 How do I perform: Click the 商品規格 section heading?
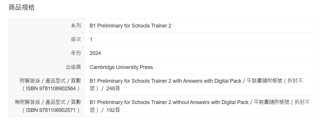click(x=22, y=7)
